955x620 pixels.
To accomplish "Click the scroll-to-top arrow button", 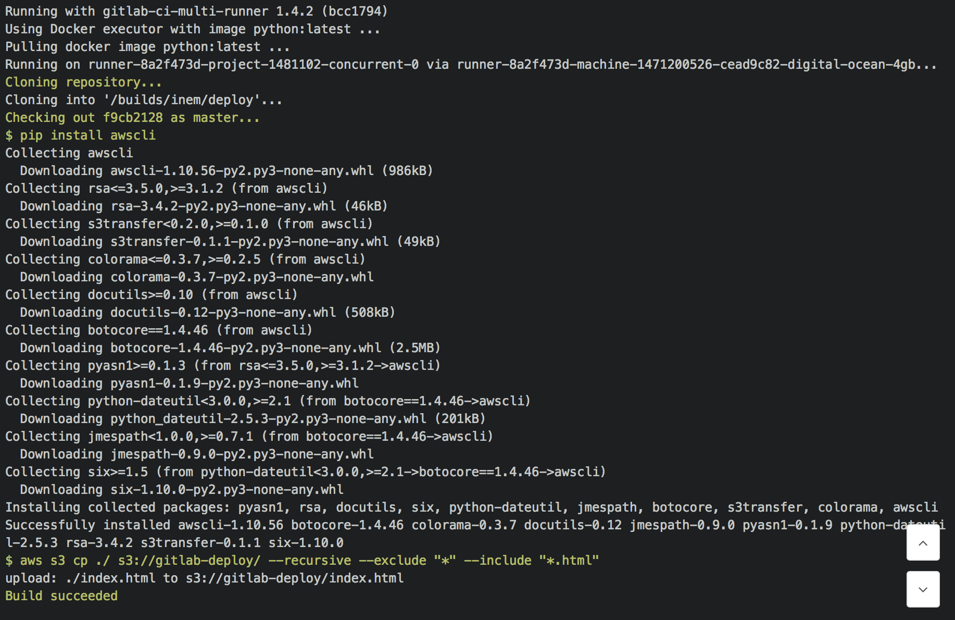I will click(x=923, y=543).
